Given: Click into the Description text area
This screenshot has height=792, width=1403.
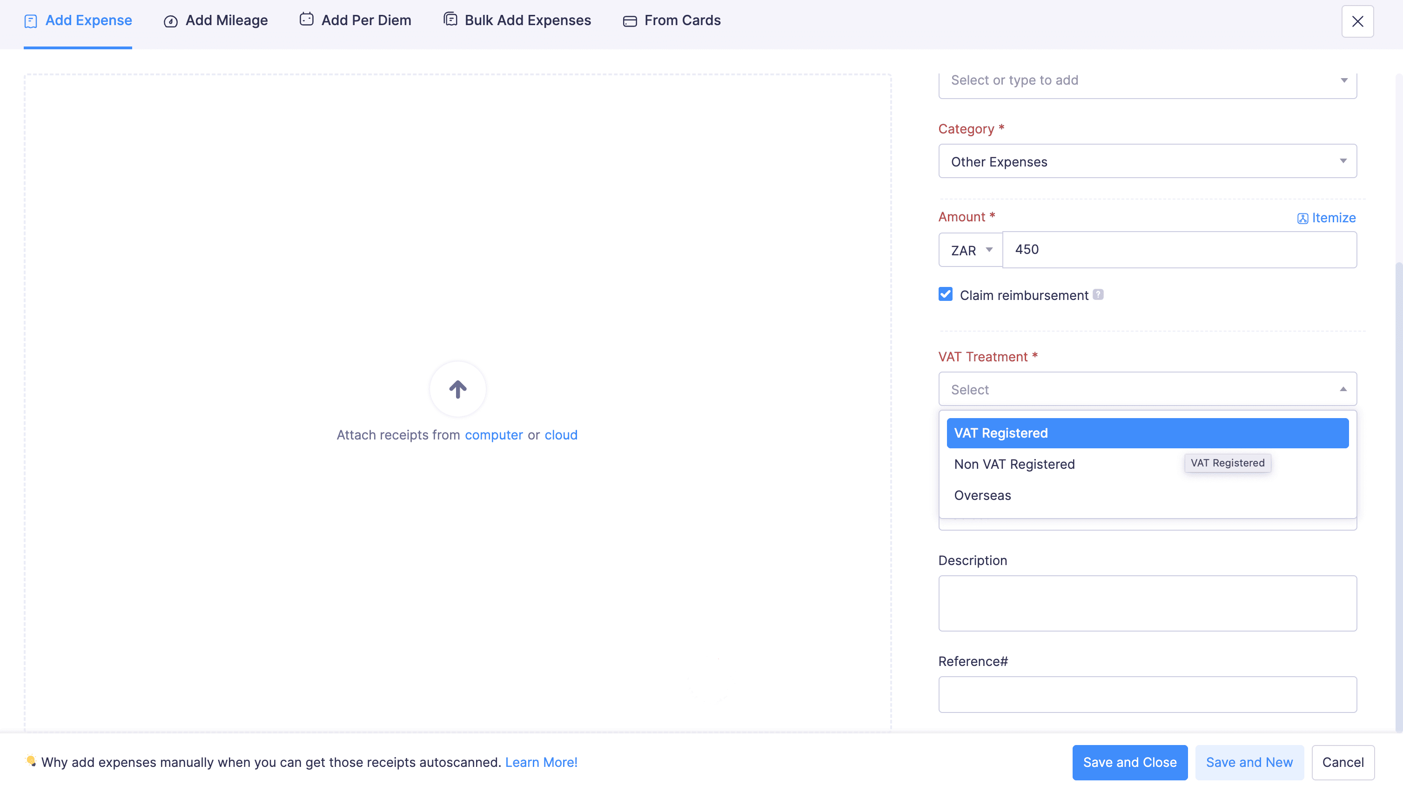Looking at the screenshot, I should click(x=1147, y=603).
